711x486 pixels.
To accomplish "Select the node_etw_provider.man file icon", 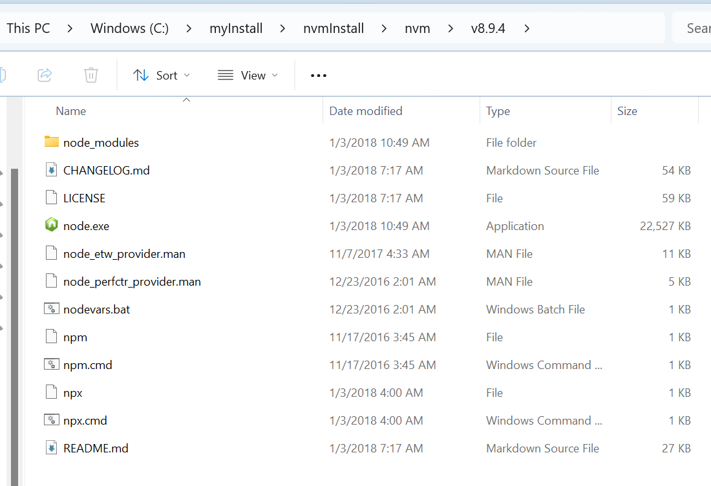I will (52, 253).
